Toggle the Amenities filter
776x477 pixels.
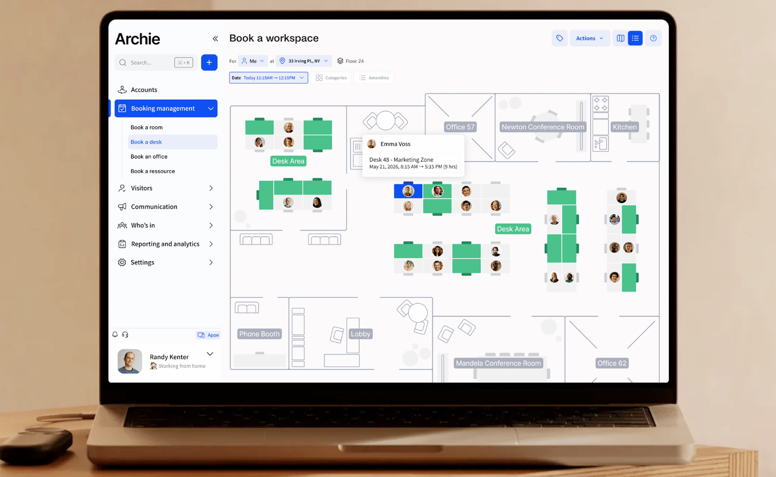click(374, 78)
